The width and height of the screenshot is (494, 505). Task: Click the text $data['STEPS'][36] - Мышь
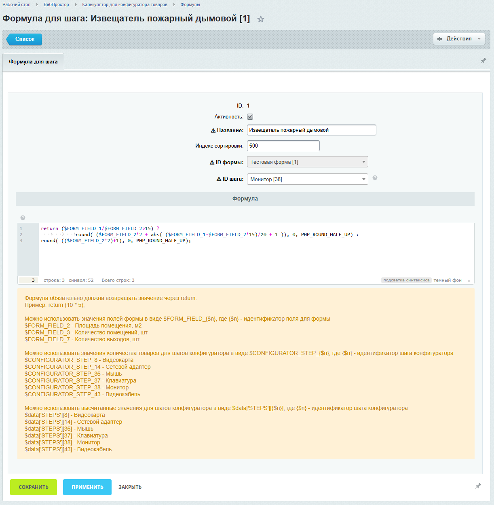[x=59, y=429]
